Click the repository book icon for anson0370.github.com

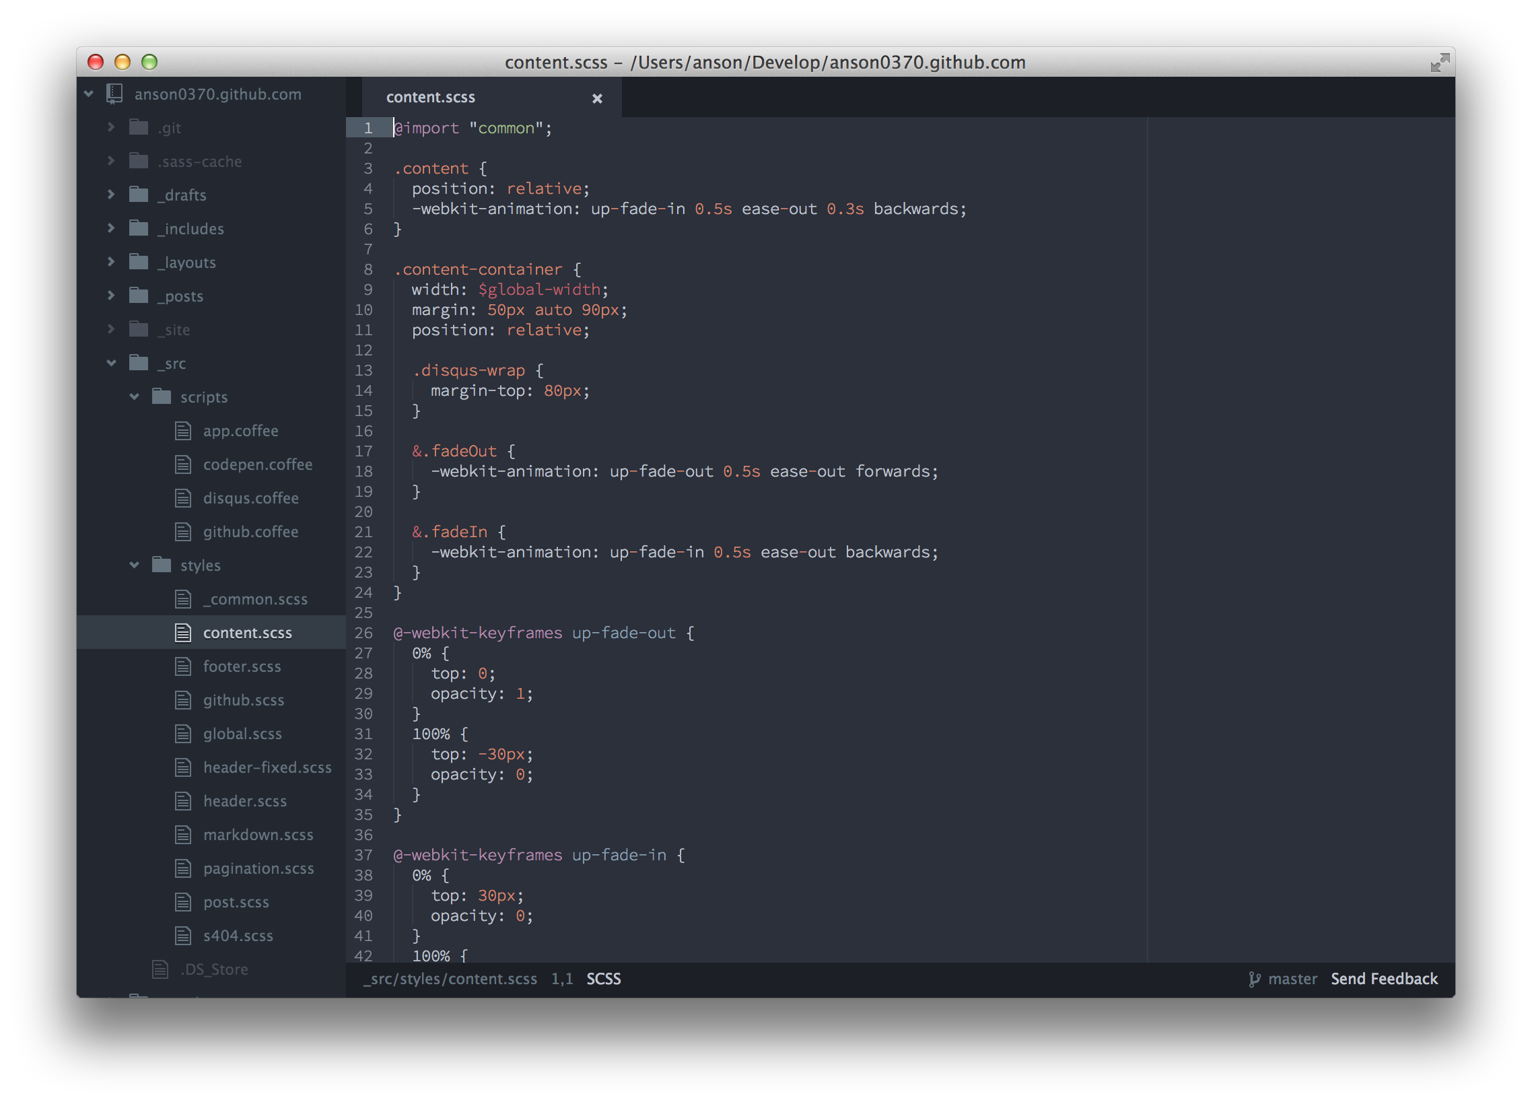[114, 94]
